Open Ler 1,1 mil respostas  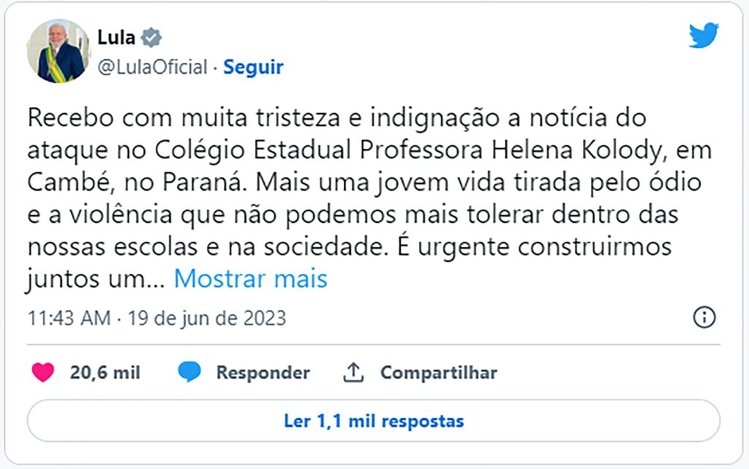[374, 421]
